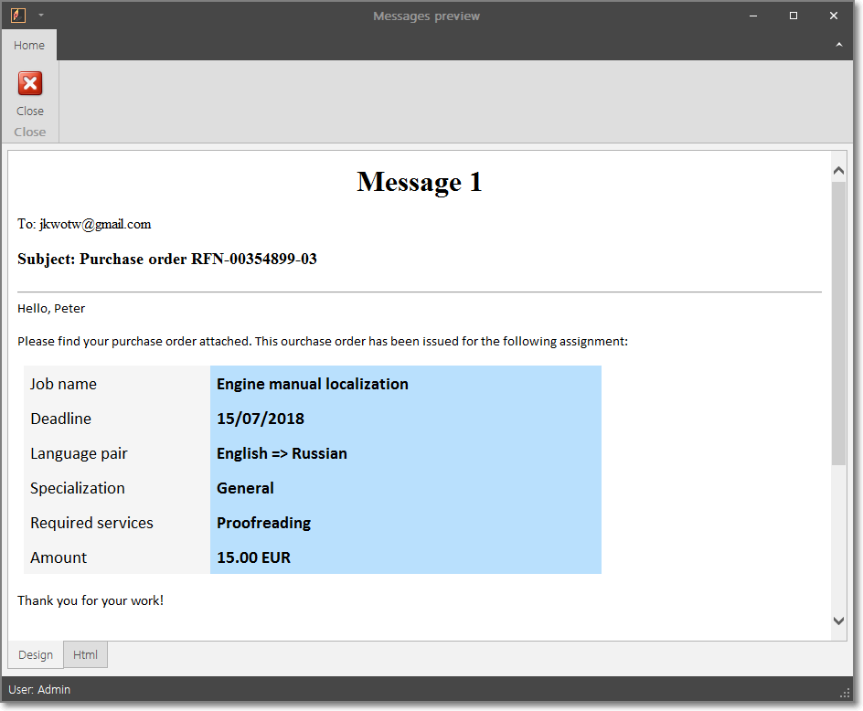Click the amount value 15.00 EUR
This screenshot has width=863, height=711.
(x=254, y=558)
